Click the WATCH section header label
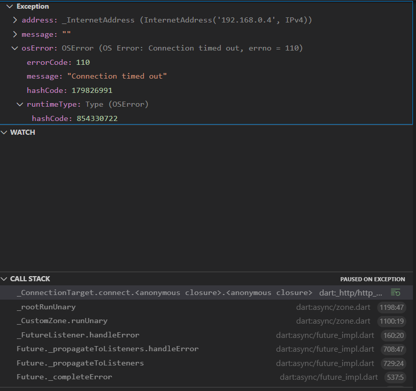This screenshot has width=416, height=391. pyautogui.click(x=22, y=132)
